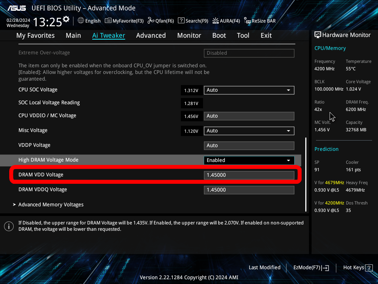Open the High DRAM Voltage Mode dropdown
The height and width of the screenshot is (284, 378).
(x=249, y=160)
